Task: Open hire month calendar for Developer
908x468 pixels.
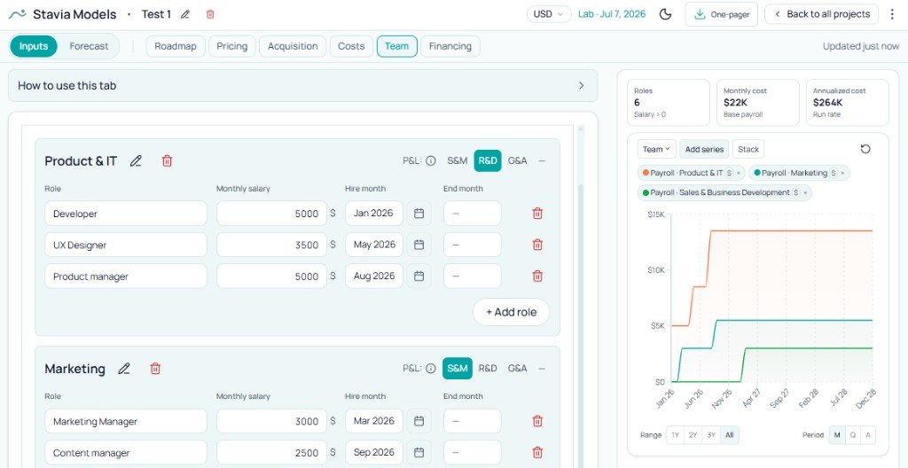Action: (x=419, y=213)
